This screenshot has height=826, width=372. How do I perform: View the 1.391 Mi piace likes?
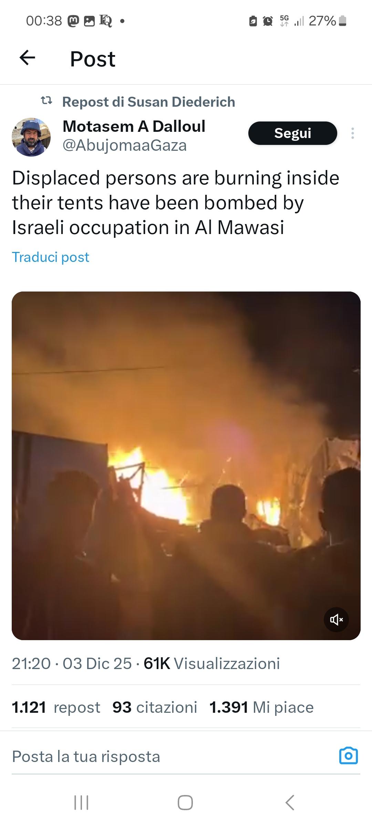[x=261, y=707]
